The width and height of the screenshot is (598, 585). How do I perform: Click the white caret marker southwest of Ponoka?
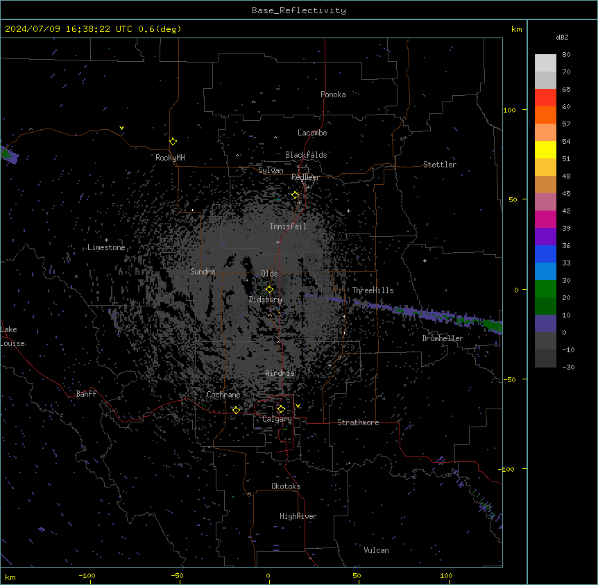tap(254, 102)
